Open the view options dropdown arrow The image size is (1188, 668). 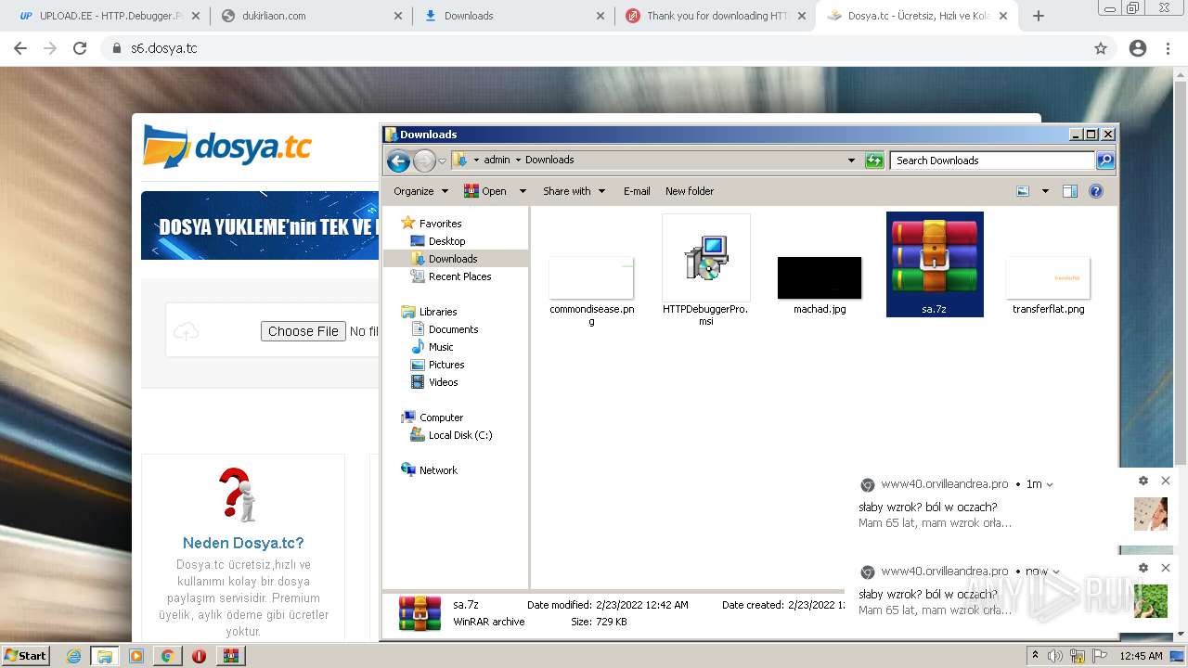(1045, 191)
